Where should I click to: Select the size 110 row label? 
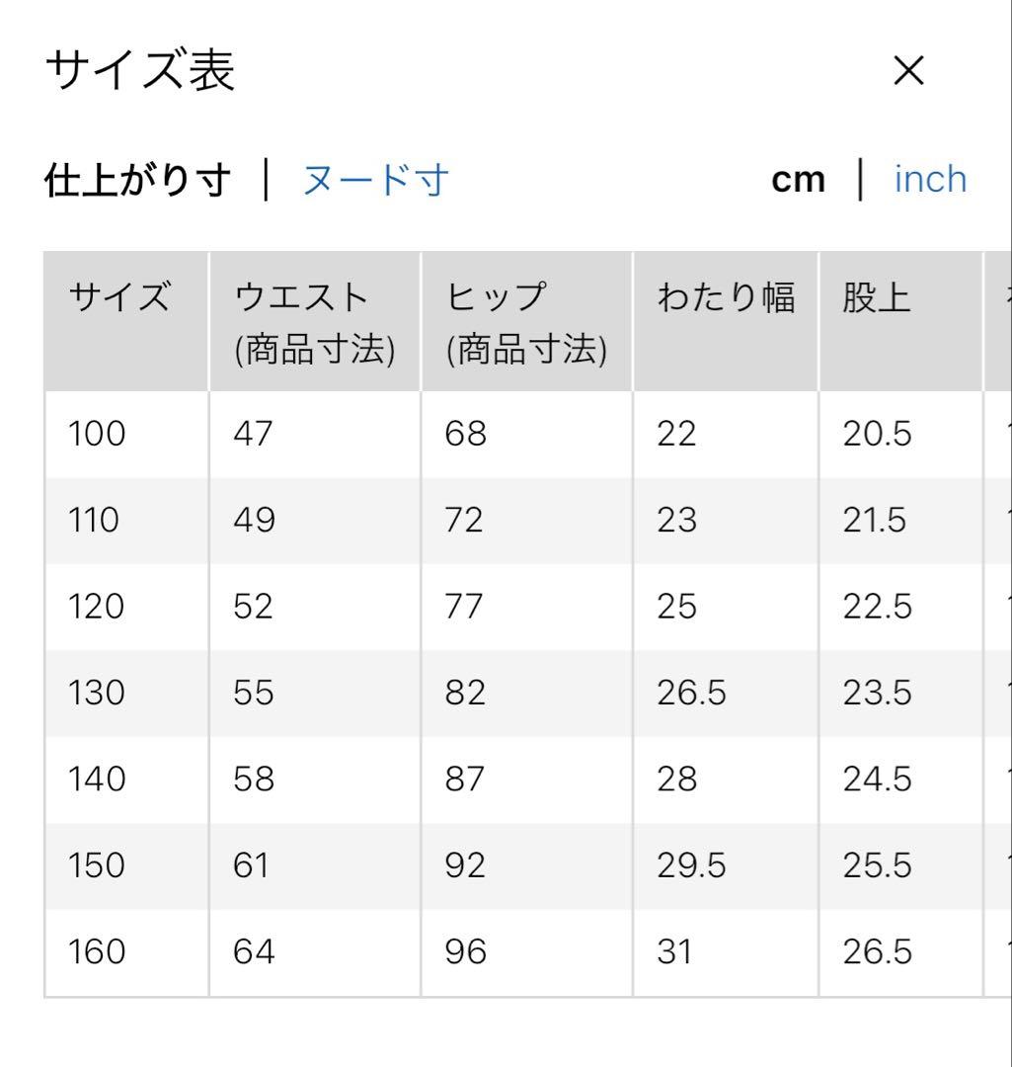[94, 520]
